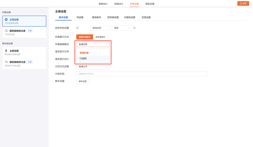Switch to the 列设置 tab
Image resolution: width=253 pixels, height=147 pixels.
coord(80,17)
